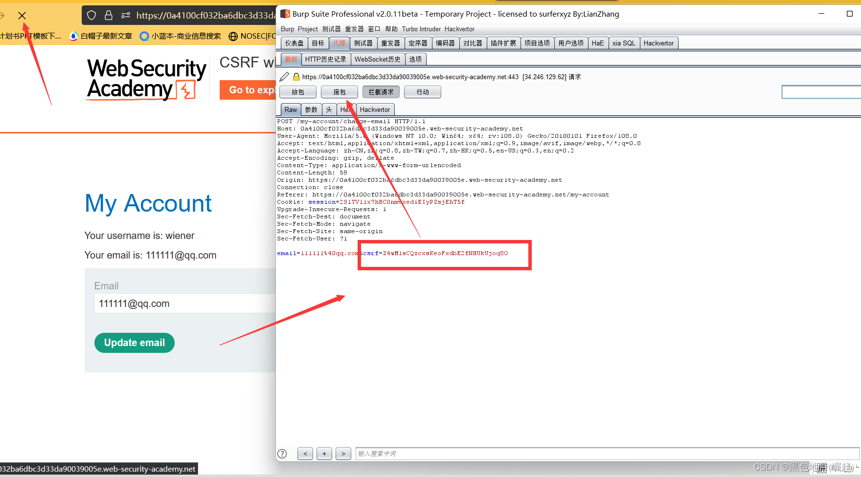
Task: Select the 代理 tab
Action: pos(339,43)
